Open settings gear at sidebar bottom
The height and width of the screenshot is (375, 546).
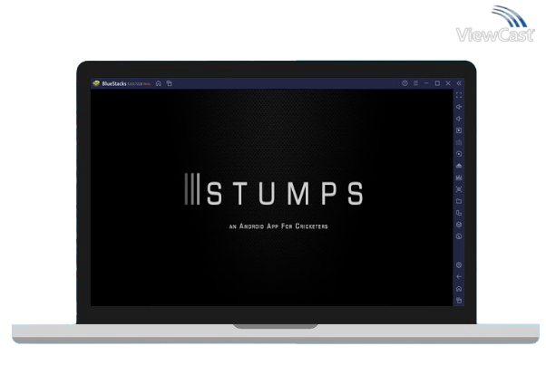459,265
